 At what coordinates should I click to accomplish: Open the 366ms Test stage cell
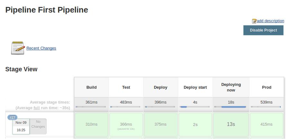coord(126,125)
